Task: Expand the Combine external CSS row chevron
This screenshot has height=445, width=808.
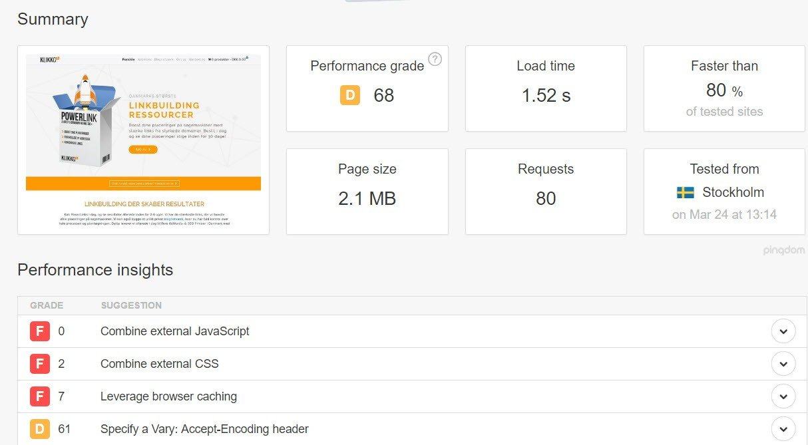Action: click(783, 364)
